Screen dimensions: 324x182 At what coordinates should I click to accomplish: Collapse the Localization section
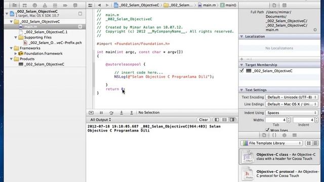click(241, 36)
